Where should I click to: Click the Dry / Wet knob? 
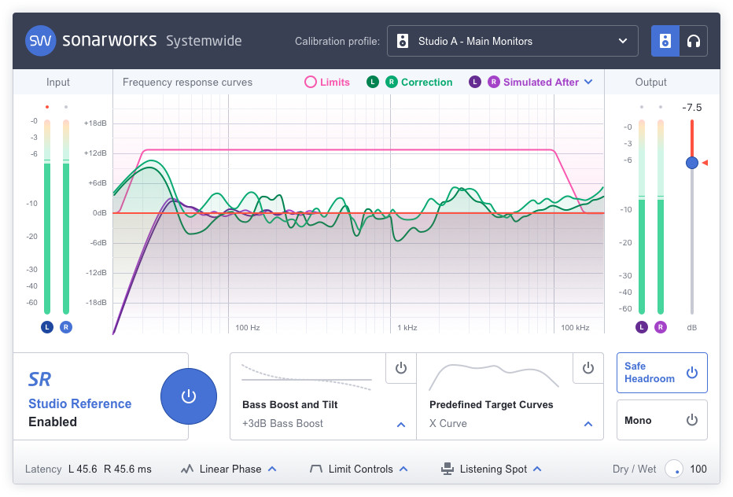click(674, 469)
